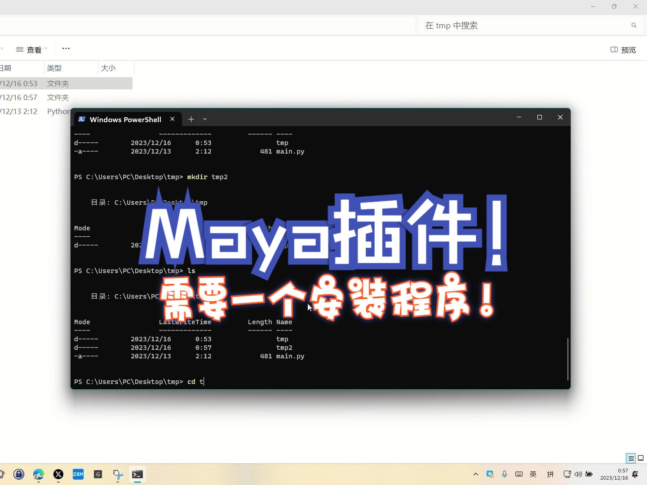Launch the DSM app from the taskbar
The image size is (647, 485).
78,475
